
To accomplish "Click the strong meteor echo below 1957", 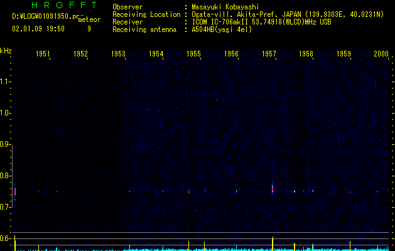I will click(x=273, y=189).
